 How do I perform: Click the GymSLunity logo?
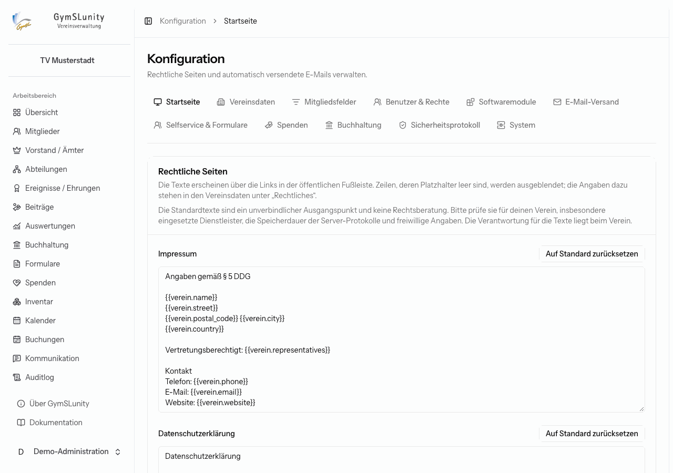(59, 21)
